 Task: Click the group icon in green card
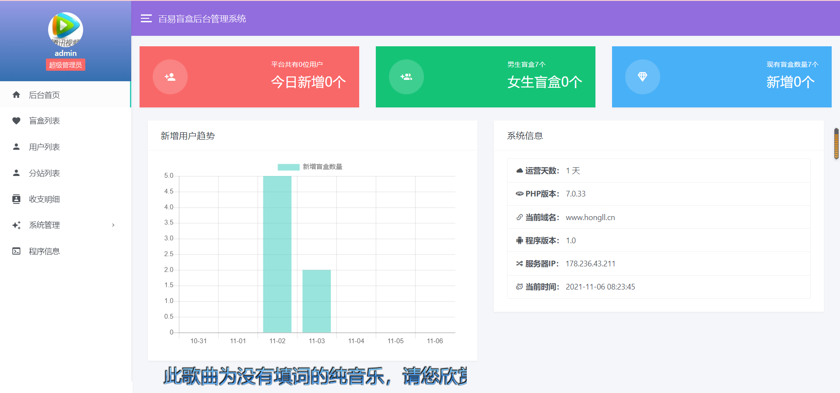tap(406, 77)
